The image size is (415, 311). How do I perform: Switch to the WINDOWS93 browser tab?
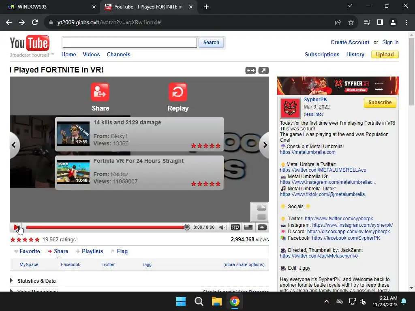tap(50, 7)
